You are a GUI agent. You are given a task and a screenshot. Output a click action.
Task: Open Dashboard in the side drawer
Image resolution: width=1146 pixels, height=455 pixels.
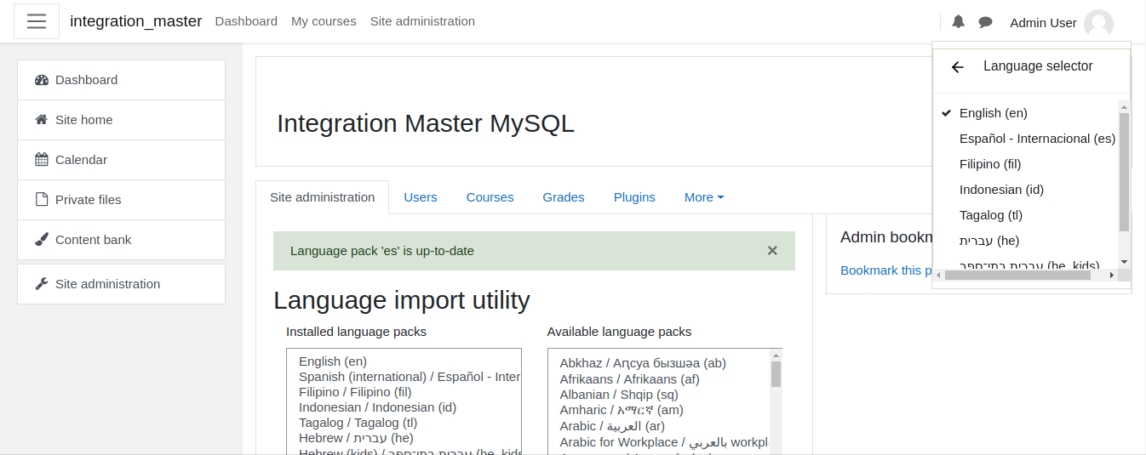tap(121, 80)
